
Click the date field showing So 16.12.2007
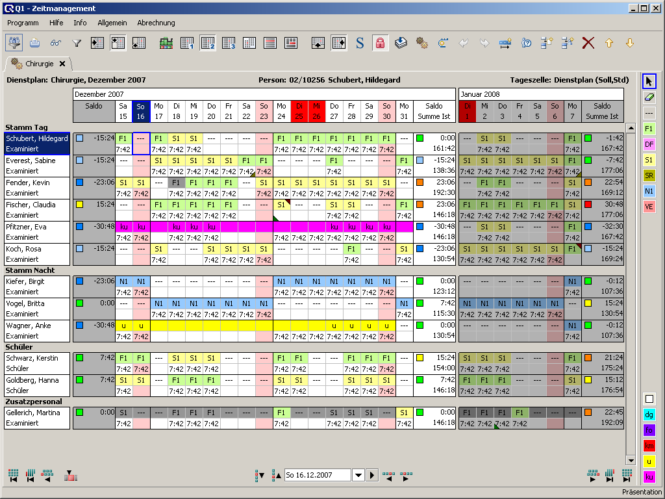[317, 476]
